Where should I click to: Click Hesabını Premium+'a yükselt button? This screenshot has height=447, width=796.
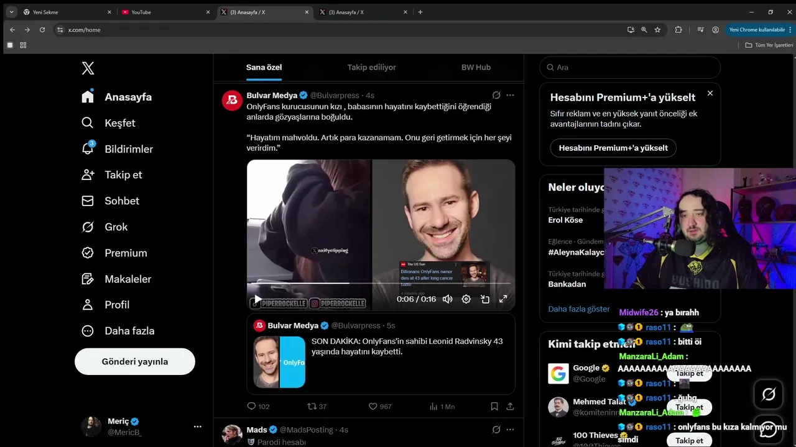point(613,148)
